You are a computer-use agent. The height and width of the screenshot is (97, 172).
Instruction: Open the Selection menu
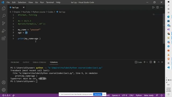[22, 2]
